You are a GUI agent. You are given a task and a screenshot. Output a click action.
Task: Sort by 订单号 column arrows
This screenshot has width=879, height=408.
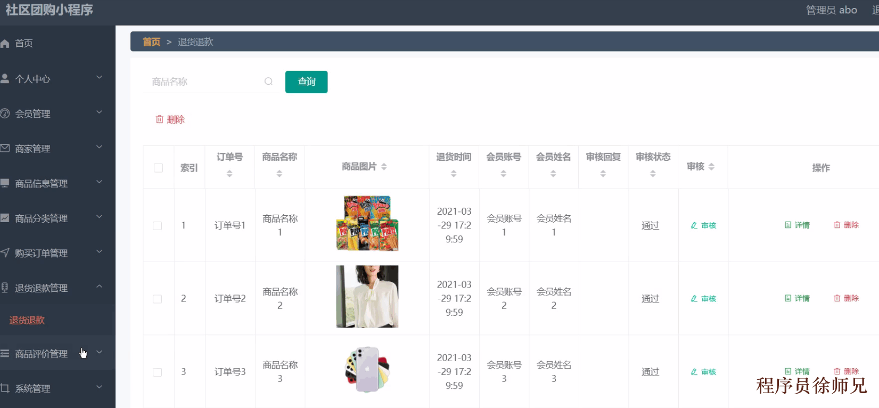pyautogui.click(x=229, y=174)
